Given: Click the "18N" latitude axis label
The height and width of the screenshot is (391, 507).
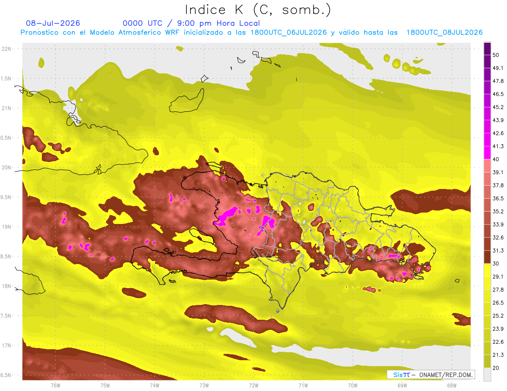Looking at the screenshot, I should pyautogui.click(x=6, y=286).
